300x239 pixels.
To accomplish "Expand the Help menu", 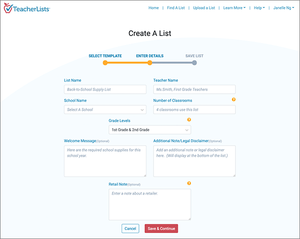I will [x=259, y=8].
